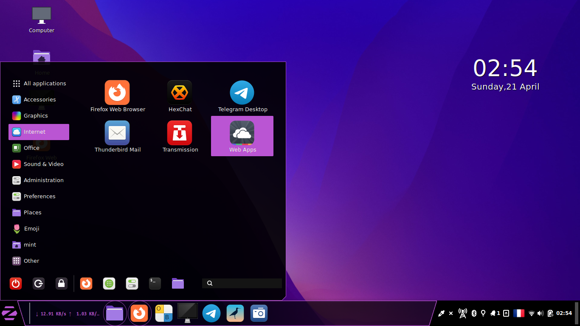Open the Accessories category
The image size is (580, 326).
(39, 100)
